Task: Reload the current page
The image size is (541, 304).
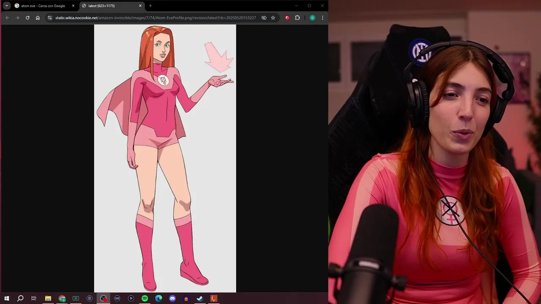Action: (27, 18)
